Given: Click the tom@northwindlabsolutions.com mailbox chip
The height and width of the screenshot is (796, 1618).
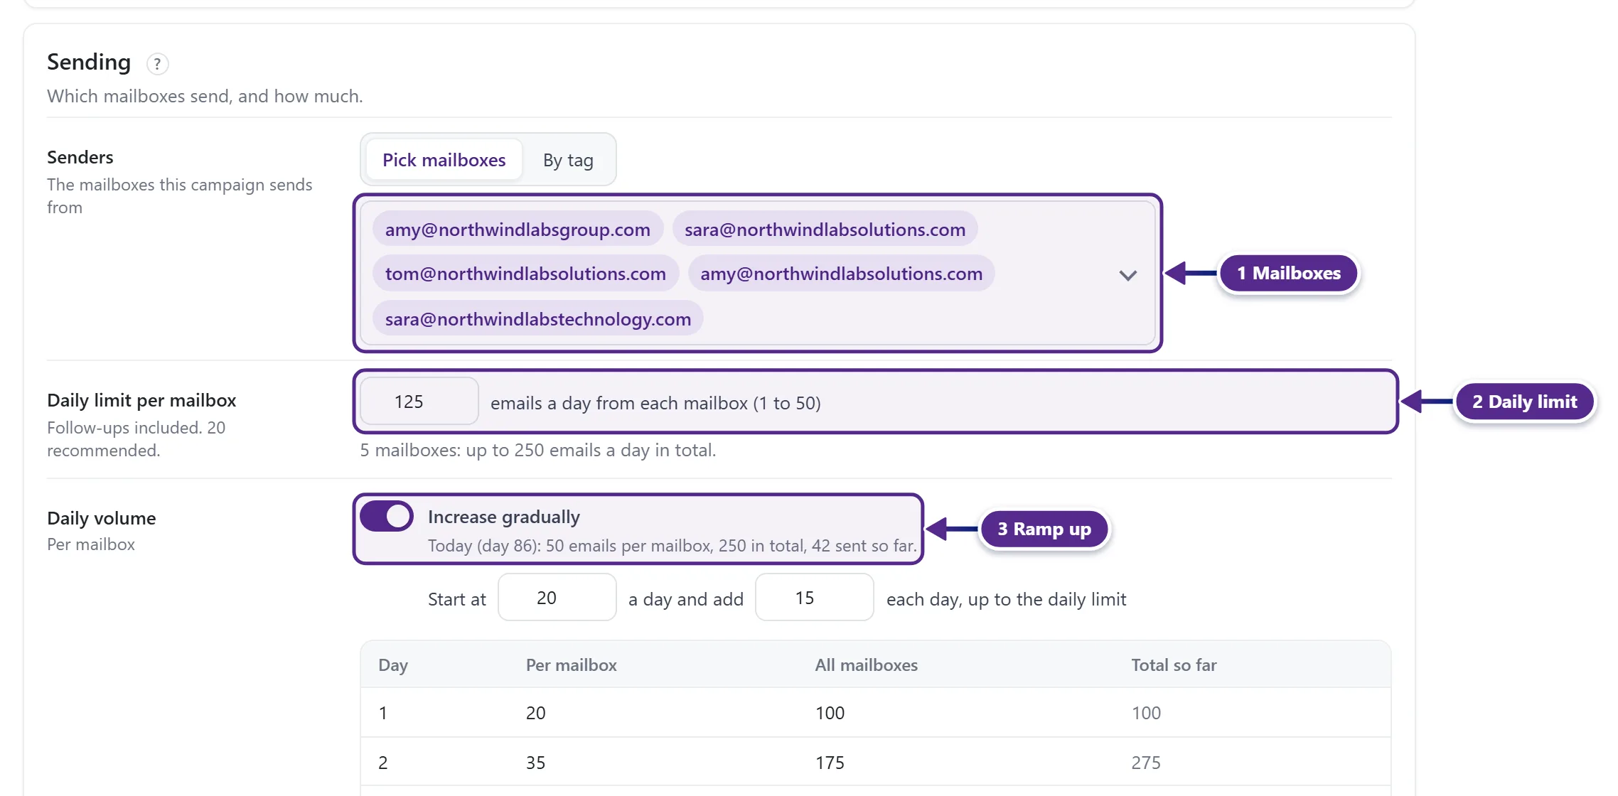Looking at the screenshot, I should 525,274.
